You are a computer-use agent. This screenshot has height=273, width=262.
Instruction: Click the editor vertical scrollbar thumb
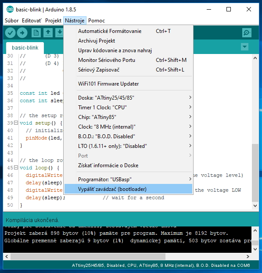255,173
